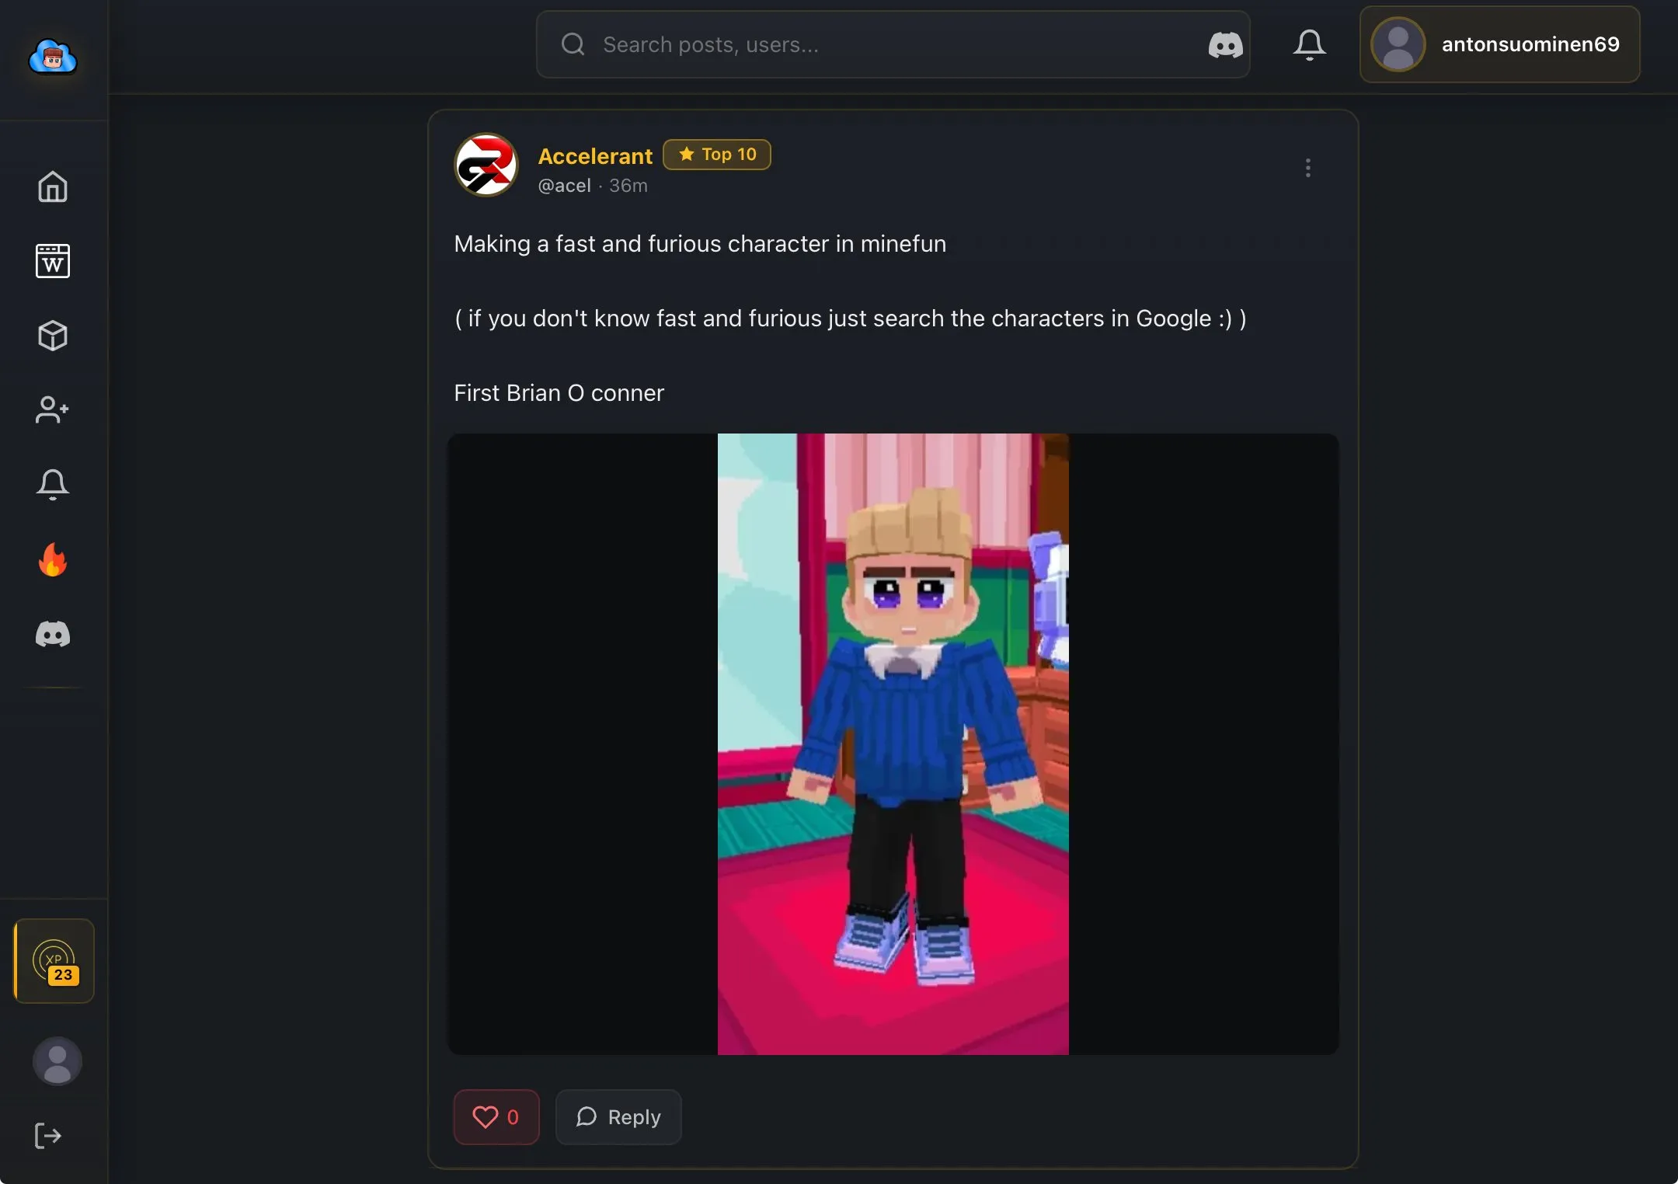Open the Brian O conner character image
The height and width of the screenshot is (1184, 1678).
(893, 744)
